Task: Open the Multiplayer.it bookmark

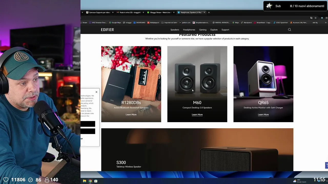Action: click(153, 22)
